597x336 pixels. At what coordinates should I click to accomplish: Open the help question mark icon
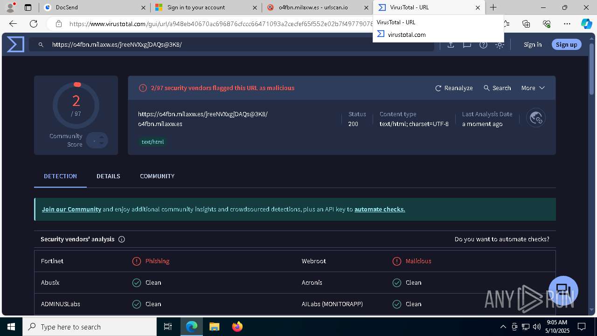[483, 45]
